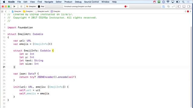
Task: Stop the running app with Stop button
Action: 21,7
